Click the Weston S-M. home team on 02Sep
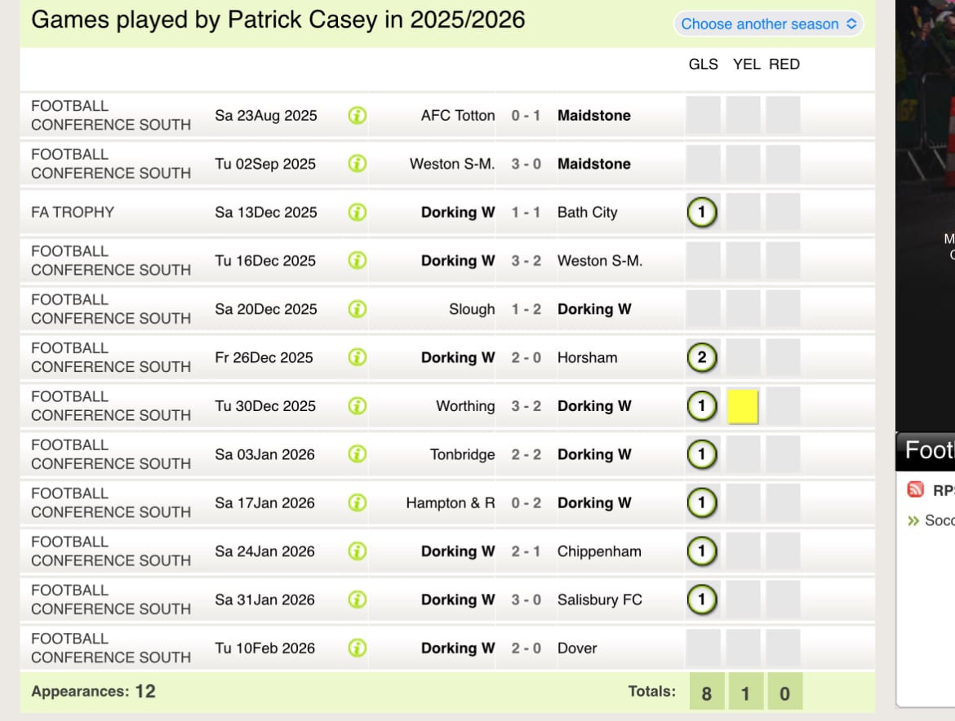Viewport: 955px width, 721px height. [452, 164]
